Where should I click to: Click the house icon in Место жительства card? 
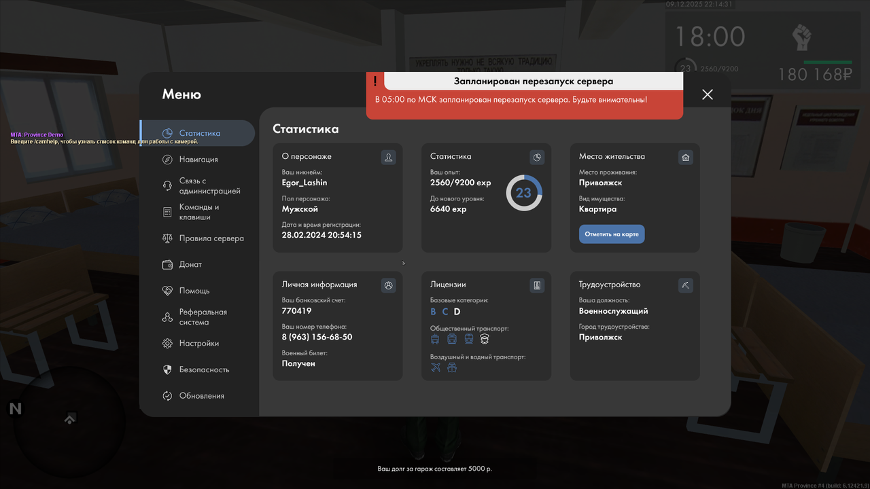(686, 158)
